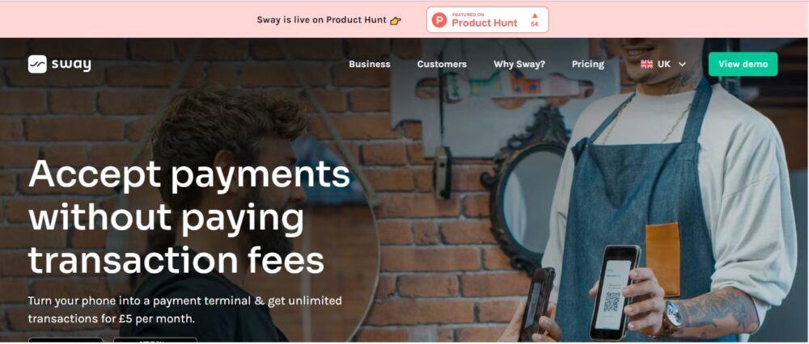Viewport: 809px width, 344px height.
Task: Click the Sway wave logo icon
Action: (x=37, y=65)
